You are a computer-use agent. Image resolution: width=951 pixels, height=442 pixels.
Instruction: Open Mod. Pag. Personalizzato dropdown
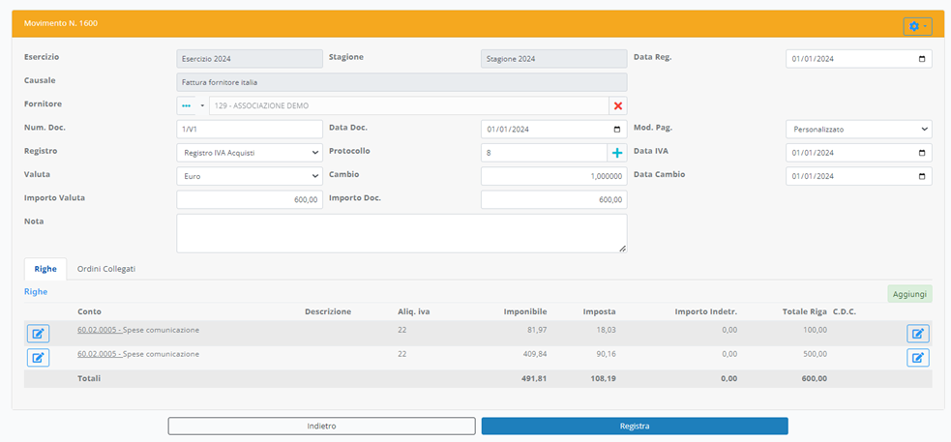[859, 129]
